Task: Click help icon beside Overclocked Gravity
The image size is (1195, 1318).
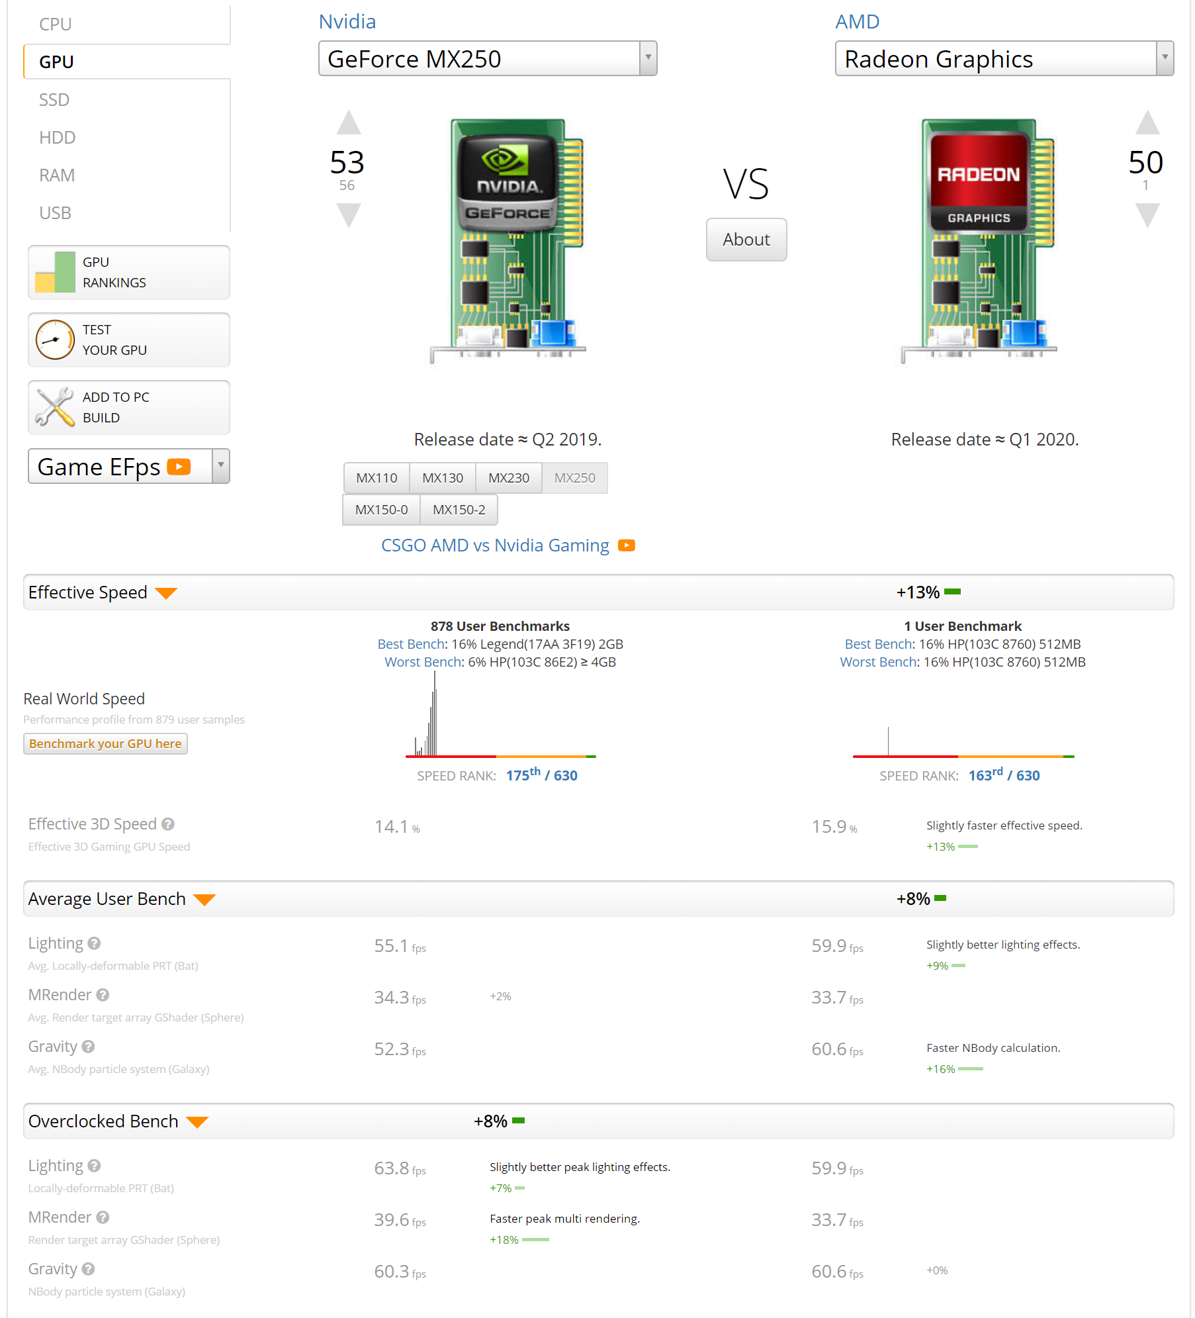Action: tap(88, 1269)
